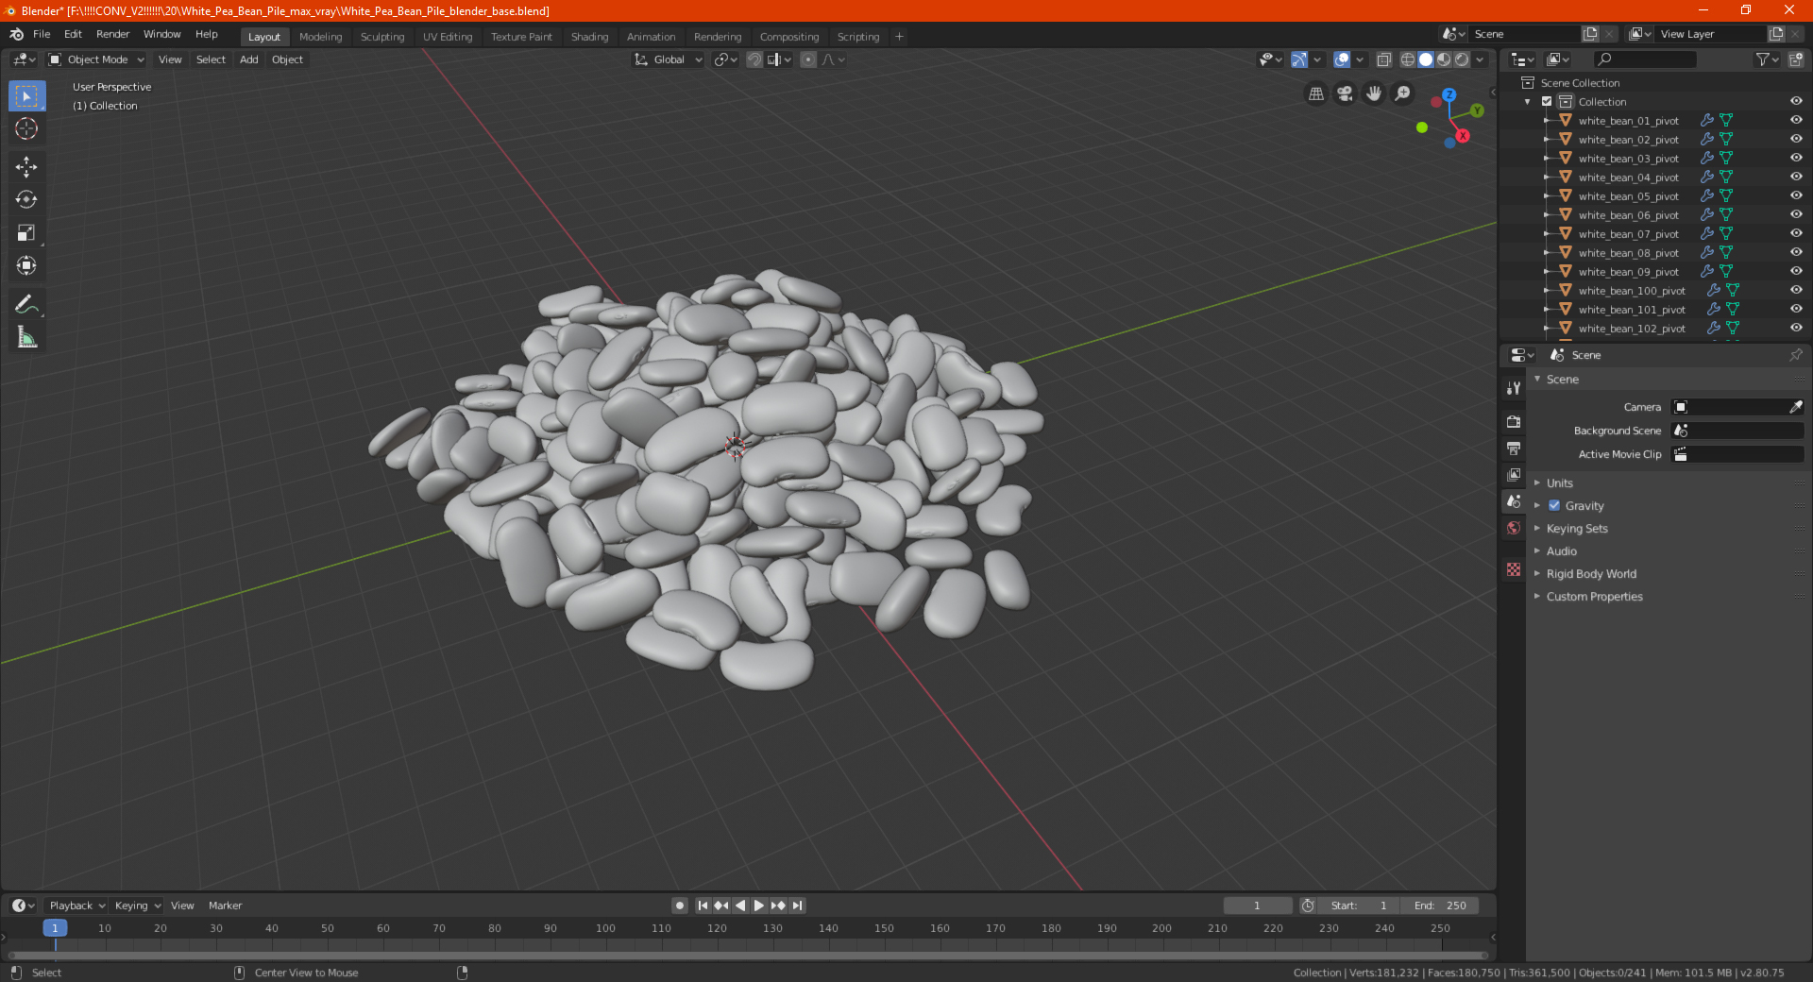Toggle viewport overlays button
The image size is (1813, 982).
1342,59
